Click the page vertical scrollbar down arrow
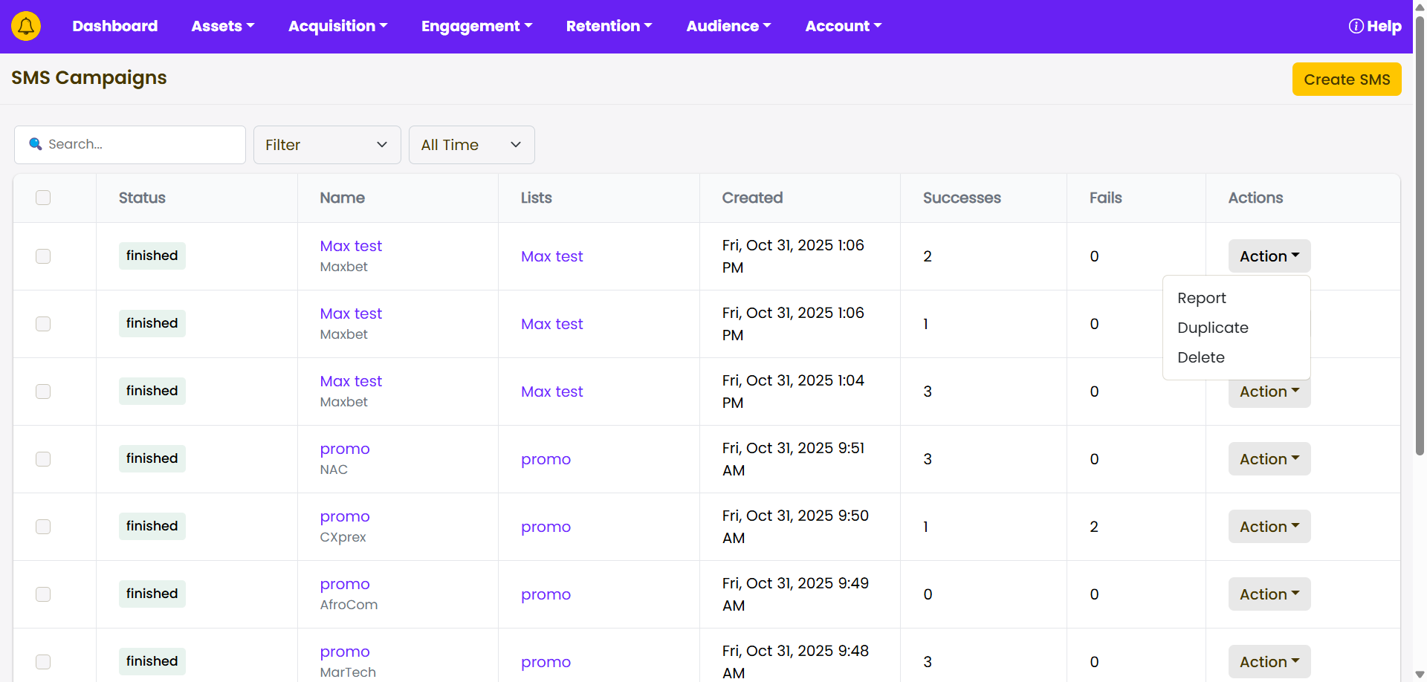This screenshot has width=1427, height=682. tap(1420, 674)
